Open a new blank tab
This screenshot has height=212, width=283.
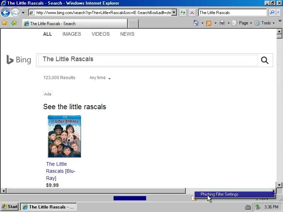[x=133, y=24]
